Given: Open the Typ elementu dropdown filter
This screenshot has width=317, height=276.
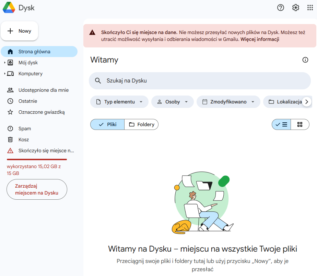Looking at the screenshot, I should click(x=119, y=102).
